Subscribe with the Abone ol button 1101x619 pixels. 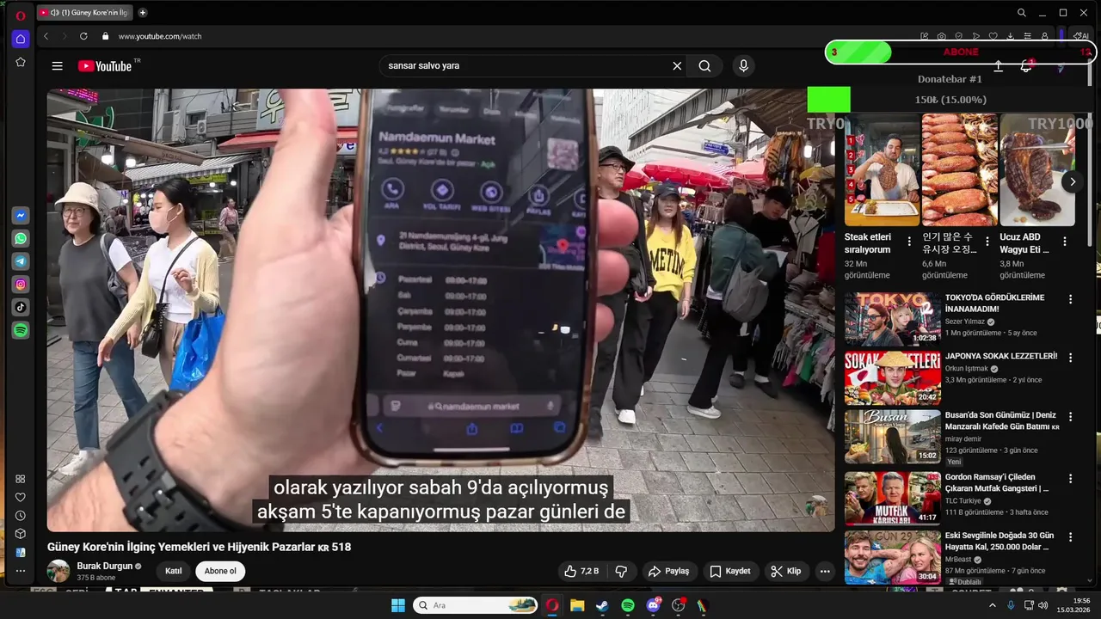220,571
